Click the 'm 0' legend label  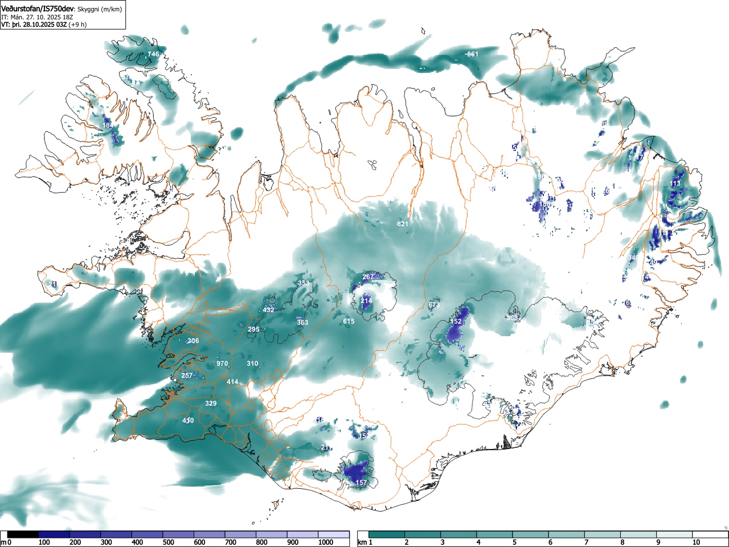click(6, 542)
